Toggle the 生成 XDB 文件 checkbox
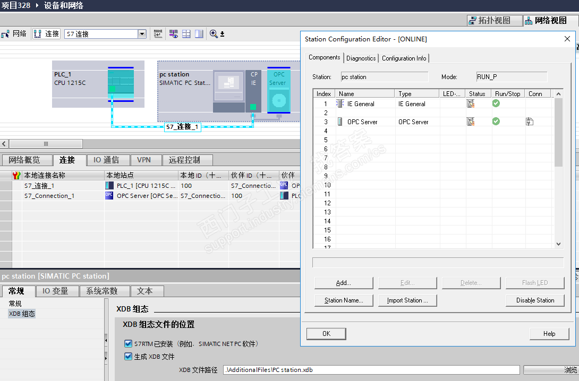Screen dimensions: 579x381 (128, 356)
